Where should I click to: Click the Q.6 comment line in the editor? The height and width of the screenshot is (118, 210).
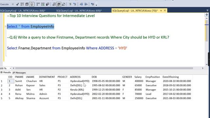pyautogui.click(x=88, y=37)
